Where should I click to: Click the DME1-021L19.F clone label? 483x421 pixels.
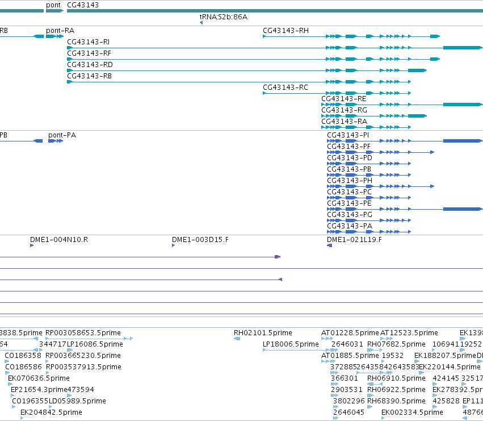tap(354, 240)
